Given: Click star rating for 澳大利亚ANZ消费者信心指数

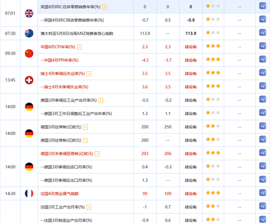Looking at the screenshot, I should 213,32.
